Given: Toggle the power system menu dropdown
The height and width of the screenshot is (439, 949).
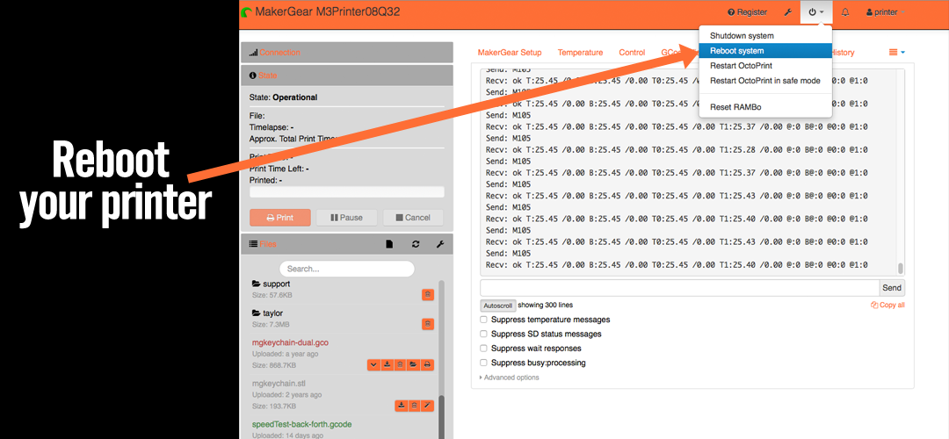Looking at the screenshot, I should pos(815,12).
